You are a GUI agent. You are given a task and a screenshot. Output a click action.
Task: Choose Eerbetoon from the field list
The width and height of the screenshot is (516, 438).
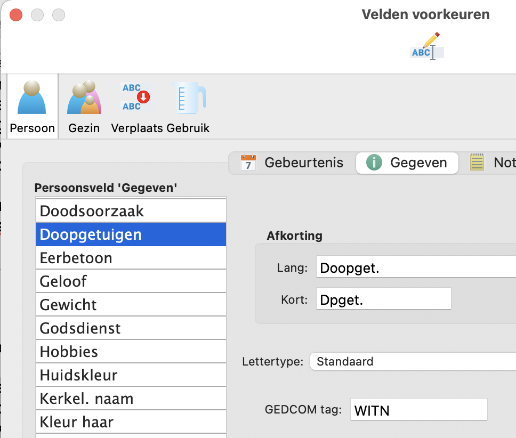pos(131,258)
